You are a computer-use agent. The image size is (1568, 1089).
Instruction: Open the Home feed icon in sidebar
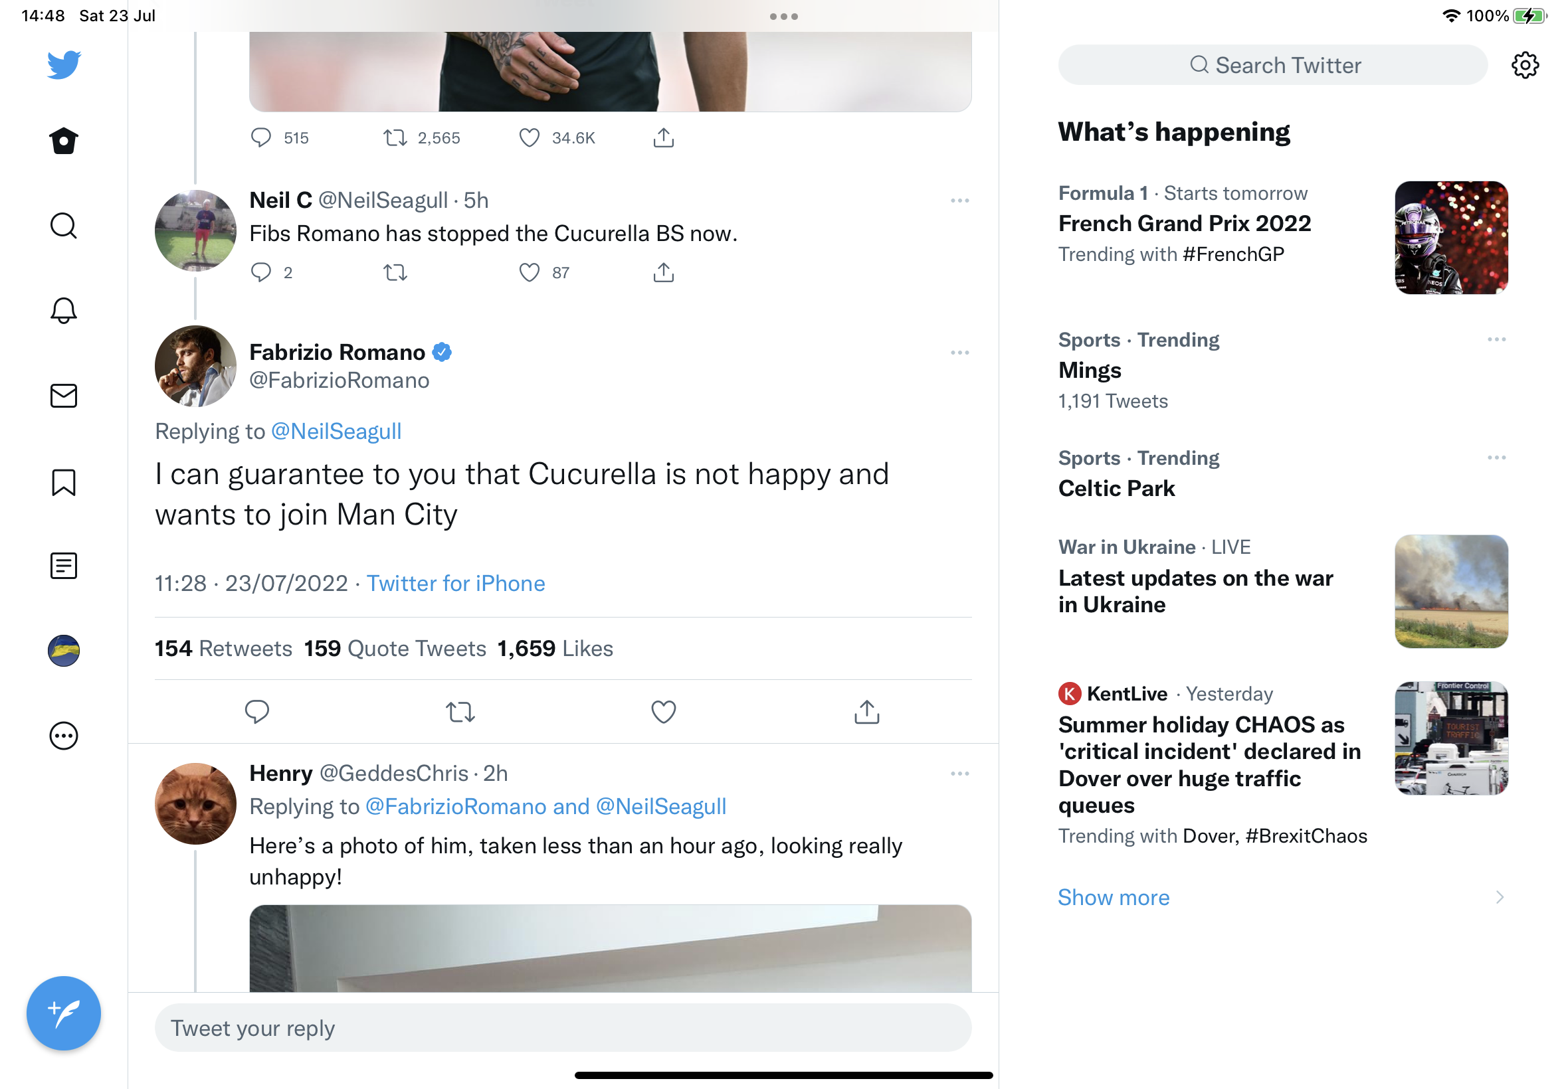tap(64, 141)
